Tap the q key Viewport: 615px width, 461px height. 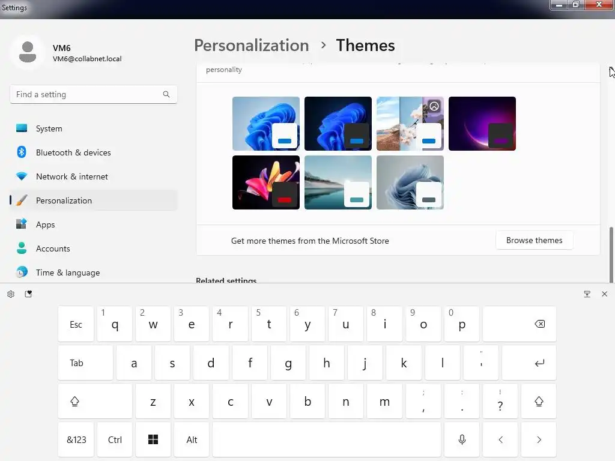pos(115,324)
